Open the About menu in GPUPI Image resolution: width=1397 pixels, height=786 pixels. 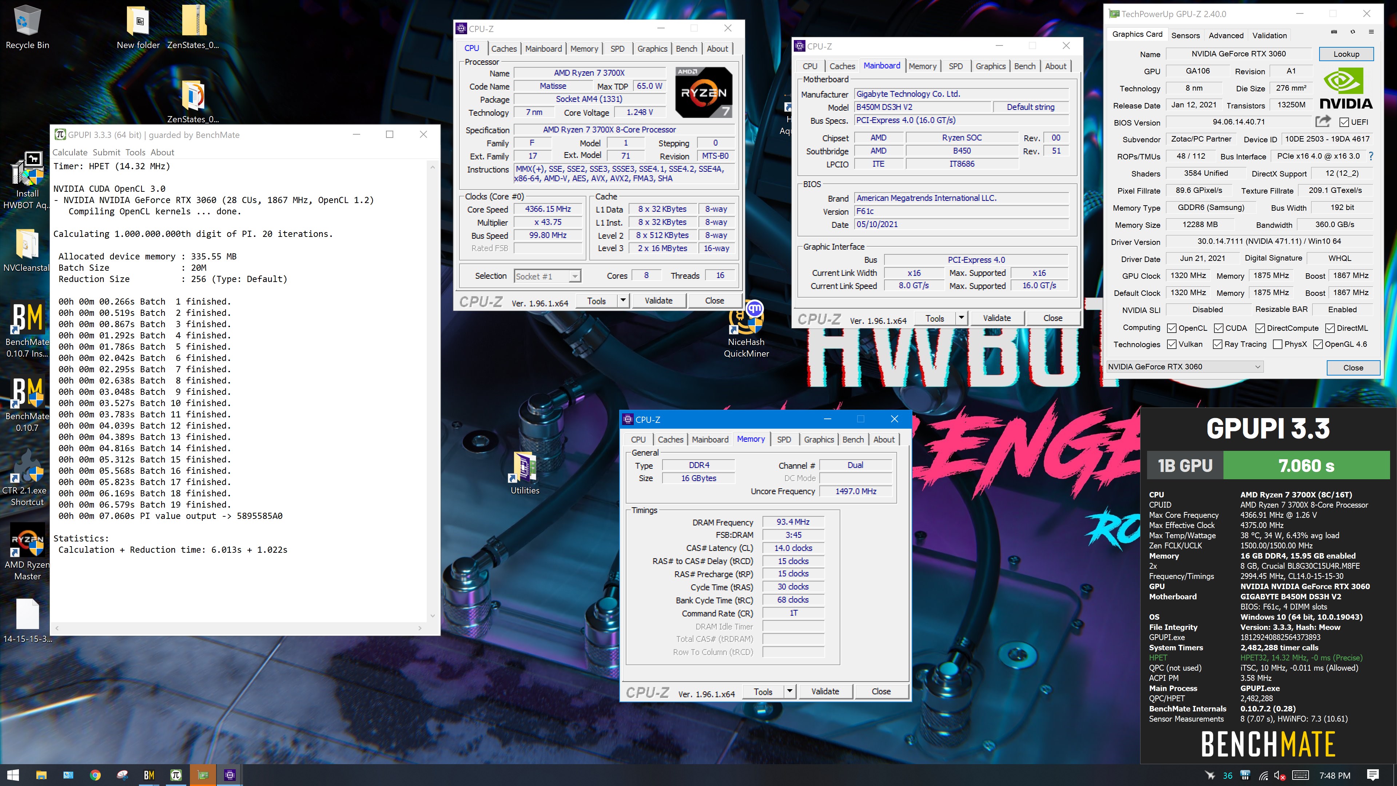pos(162,152)
